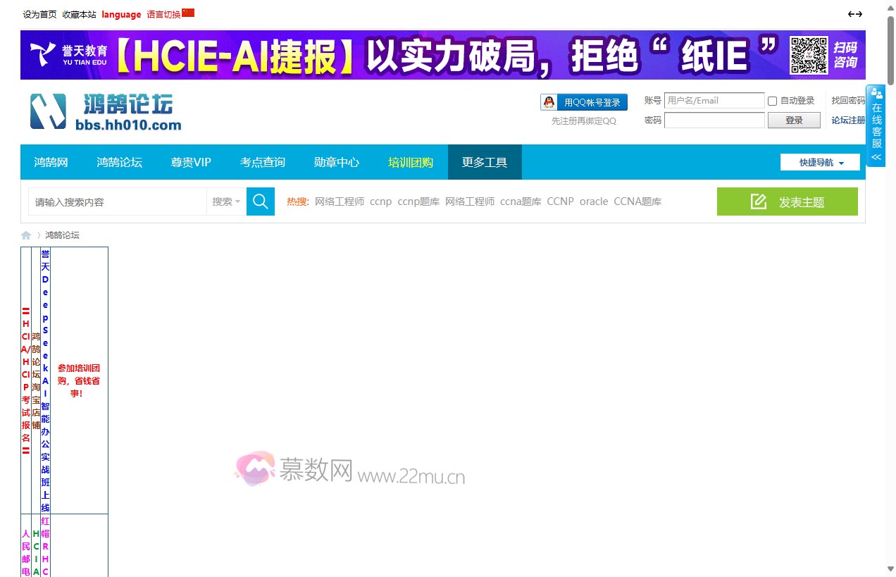
Task: Click the 登录 login button
Action: pyautogui.click(x=794, y=120)
